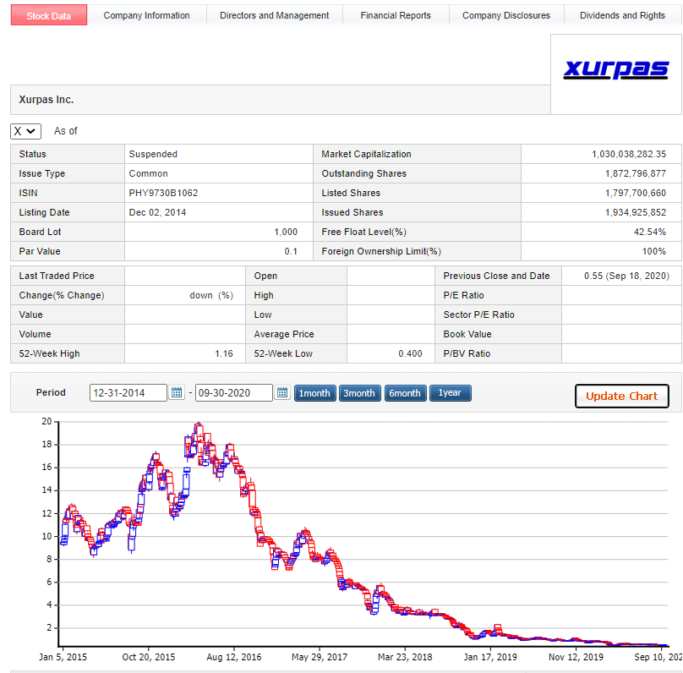
Task: Click the listing date Dec 02, 2014
Action: [x=157, y=212]
